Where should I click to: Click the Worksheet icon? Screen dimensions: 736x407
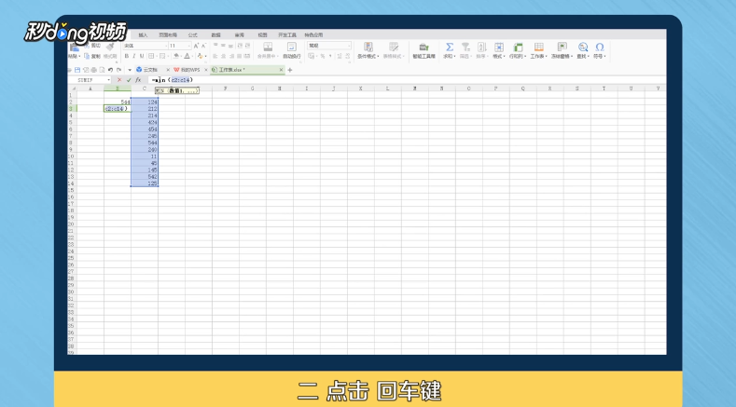539,47
